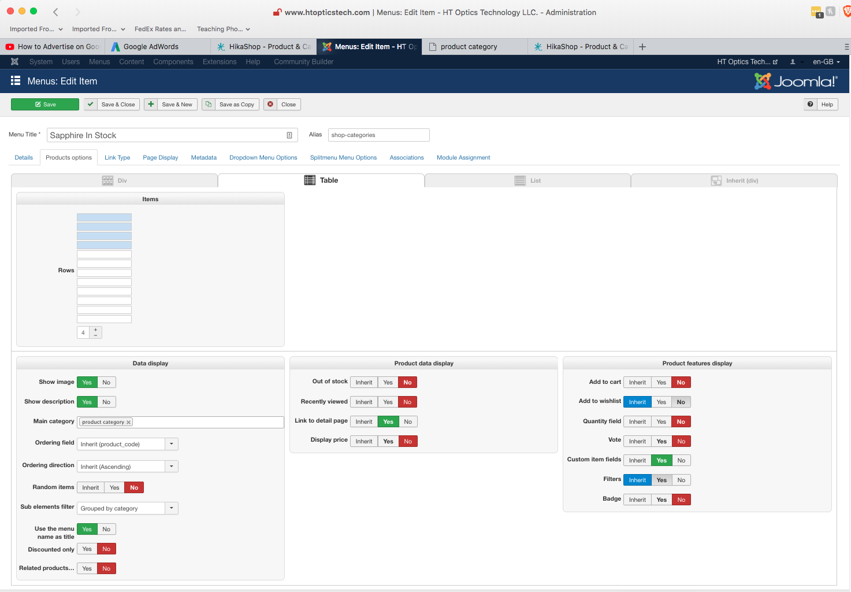Click the green Save button
This screenshot has width=851, height=592.
point(45,105)
